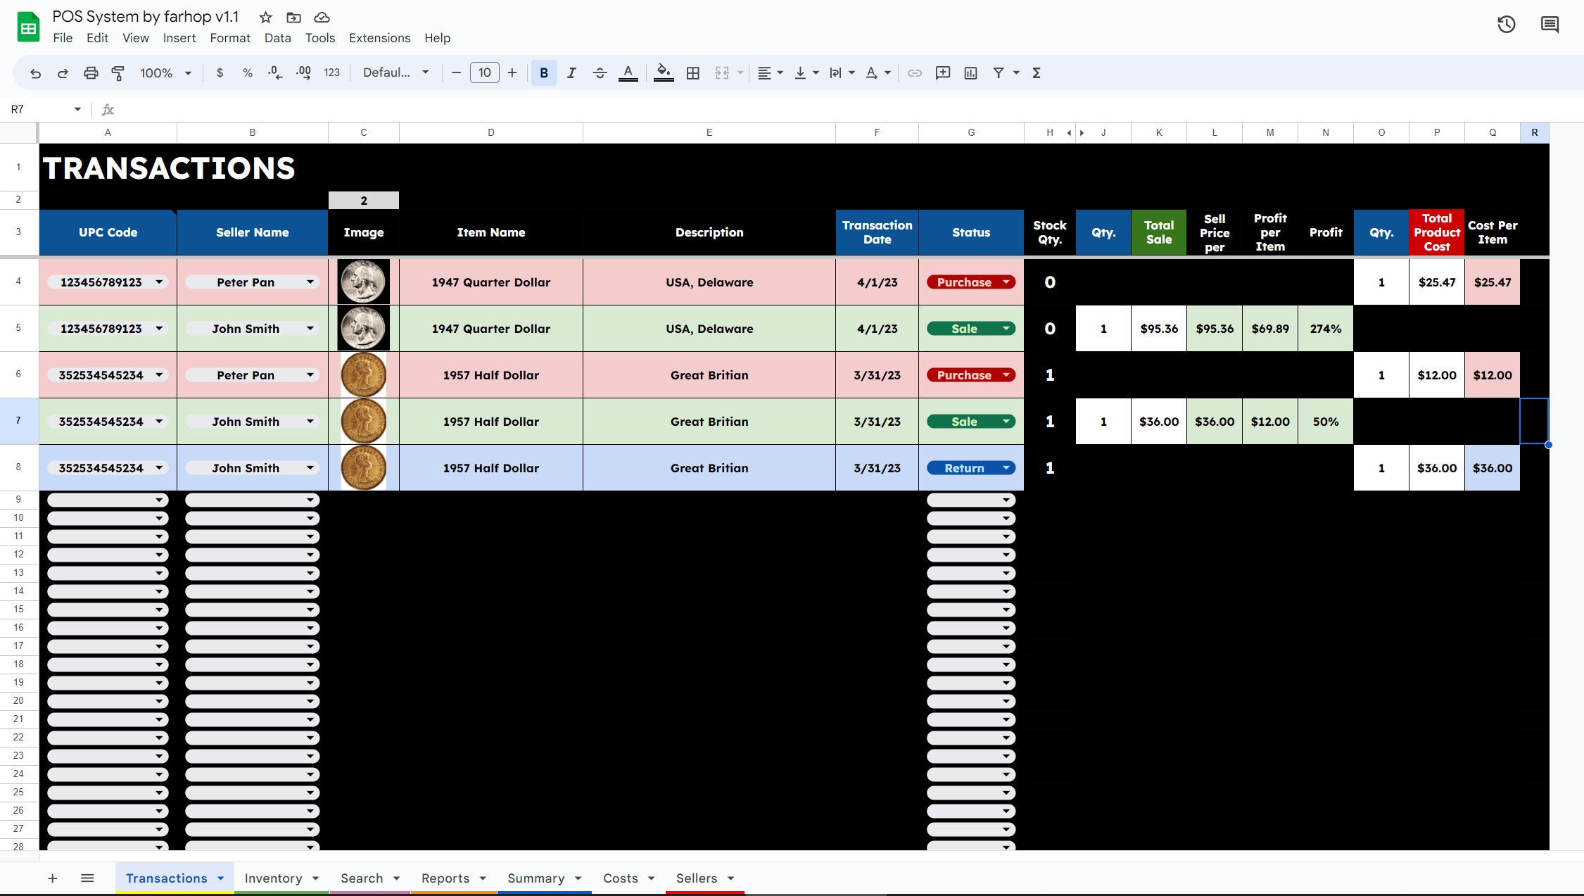
Task: Insert a chart using the chart icon
Action: [x=971, y=72]
